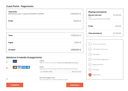Image resolution: width=128 pixels, height=91 pixels.
Task: Click the Visa card icon
Action: (19, 67)
